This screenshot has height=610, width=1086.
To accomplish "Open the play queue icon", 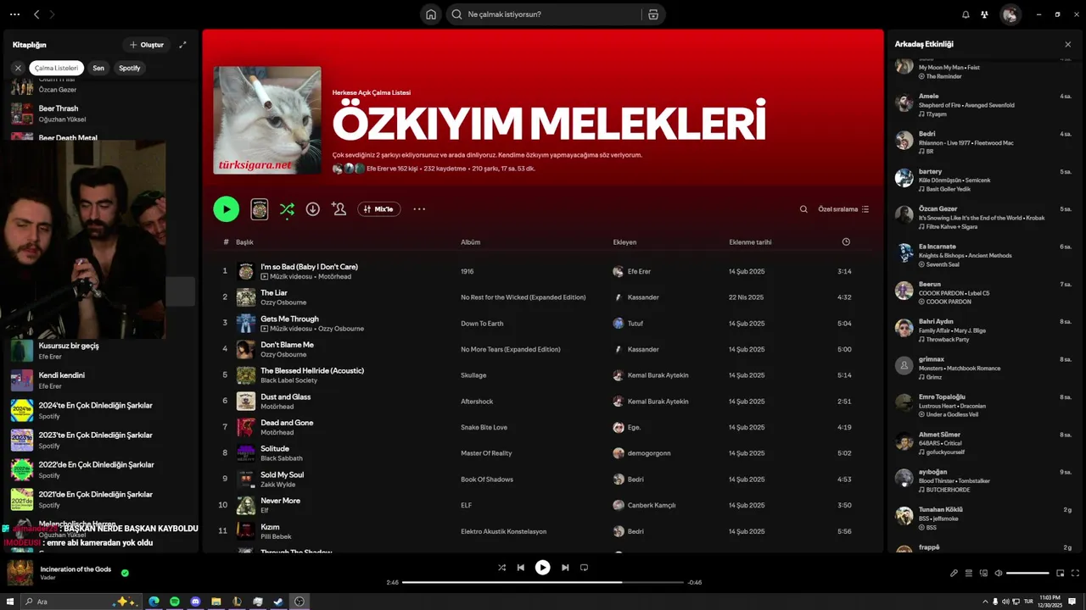I will (969, 574).
